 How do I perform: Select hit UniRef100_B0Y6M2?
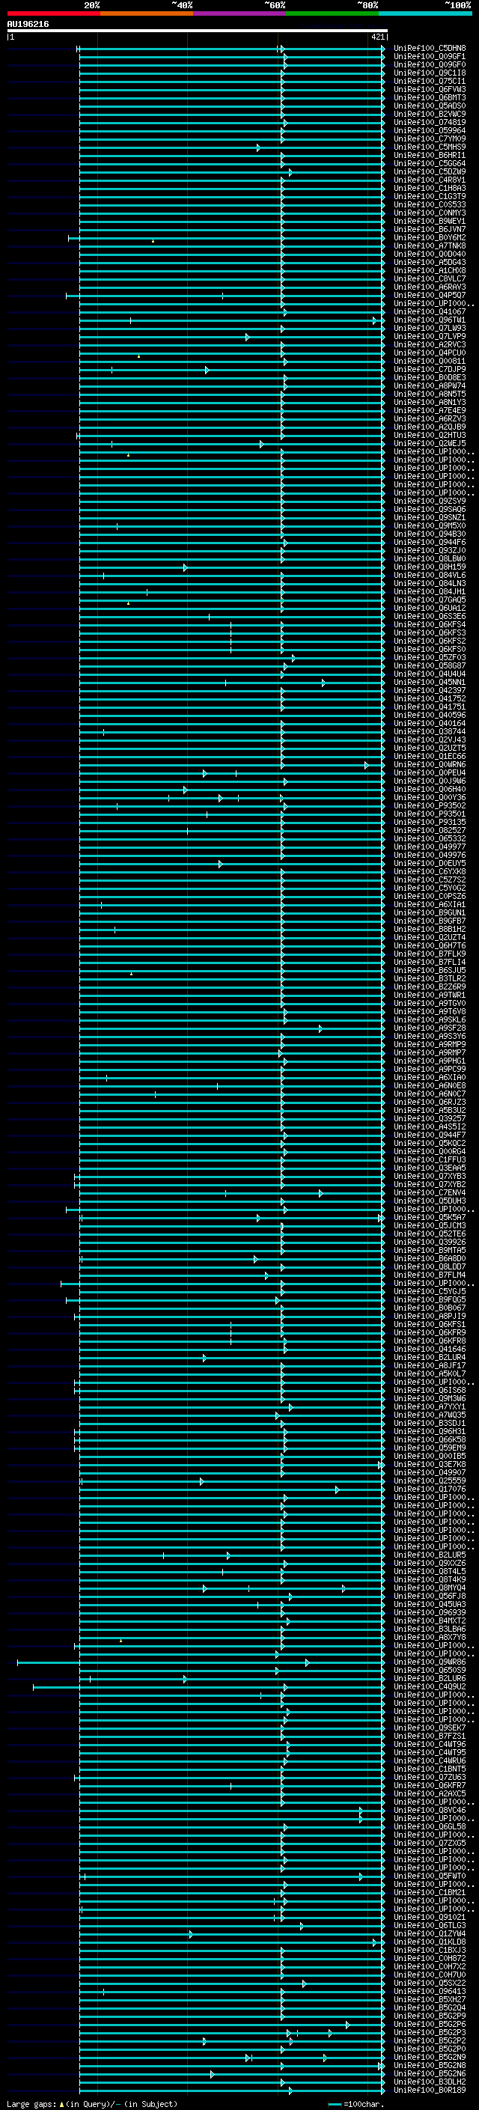pos(430,237)
